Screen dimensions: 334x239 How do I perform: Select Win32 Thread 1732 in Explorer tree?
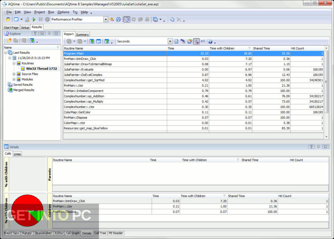[41, 69]
